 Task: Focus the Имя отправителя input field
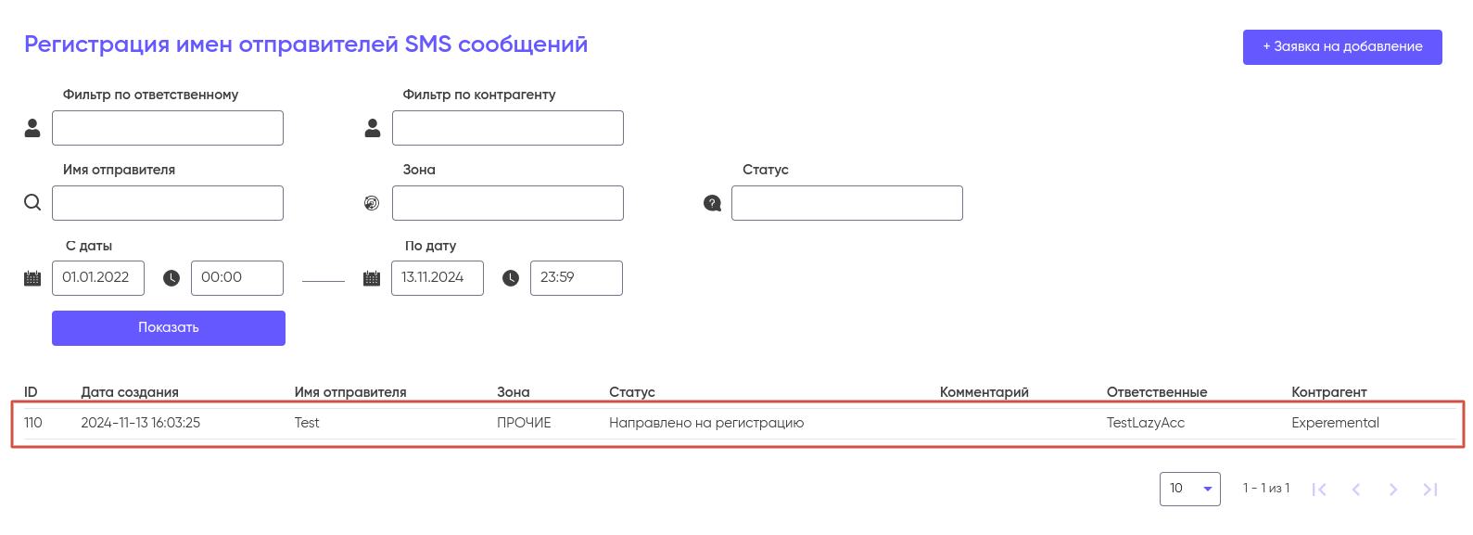168,203
